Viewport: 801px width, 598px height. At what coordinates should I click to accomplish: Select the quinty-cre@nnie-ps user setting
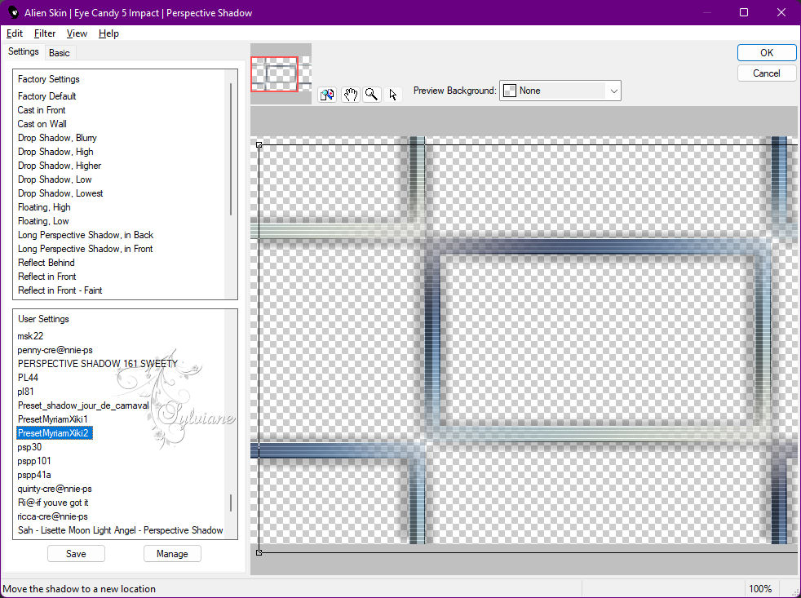click(55, 488)
